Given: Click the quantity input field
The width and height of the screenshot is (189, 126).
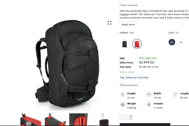Looking at the screenshot, I should click(x=125, y=117).
